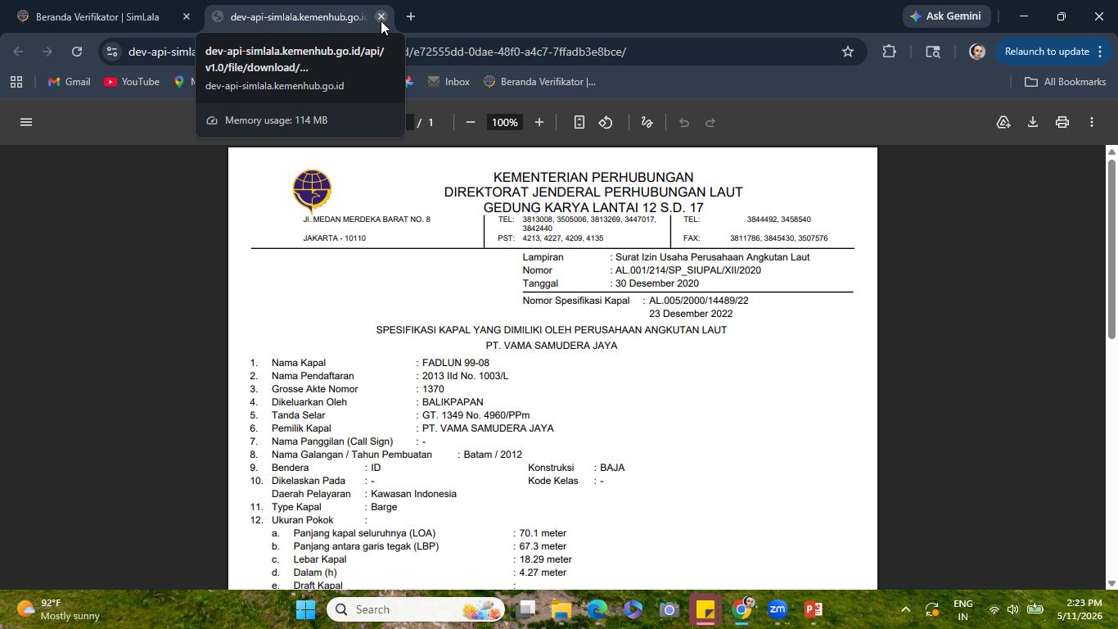
Task: Click the ship name FADLUN 99-08
Action: click(456, 363)
